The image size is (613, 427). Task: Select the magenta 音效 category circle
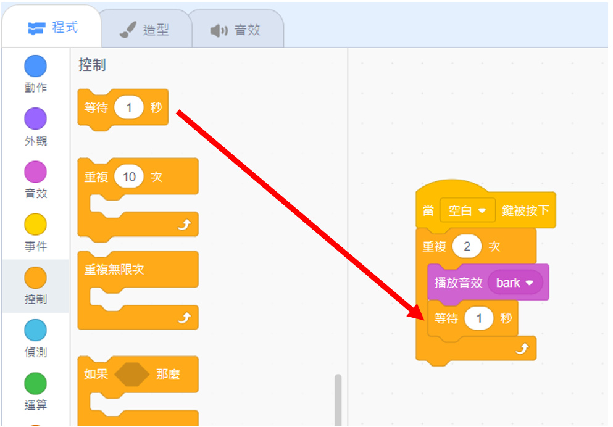(x=36, y=172)
